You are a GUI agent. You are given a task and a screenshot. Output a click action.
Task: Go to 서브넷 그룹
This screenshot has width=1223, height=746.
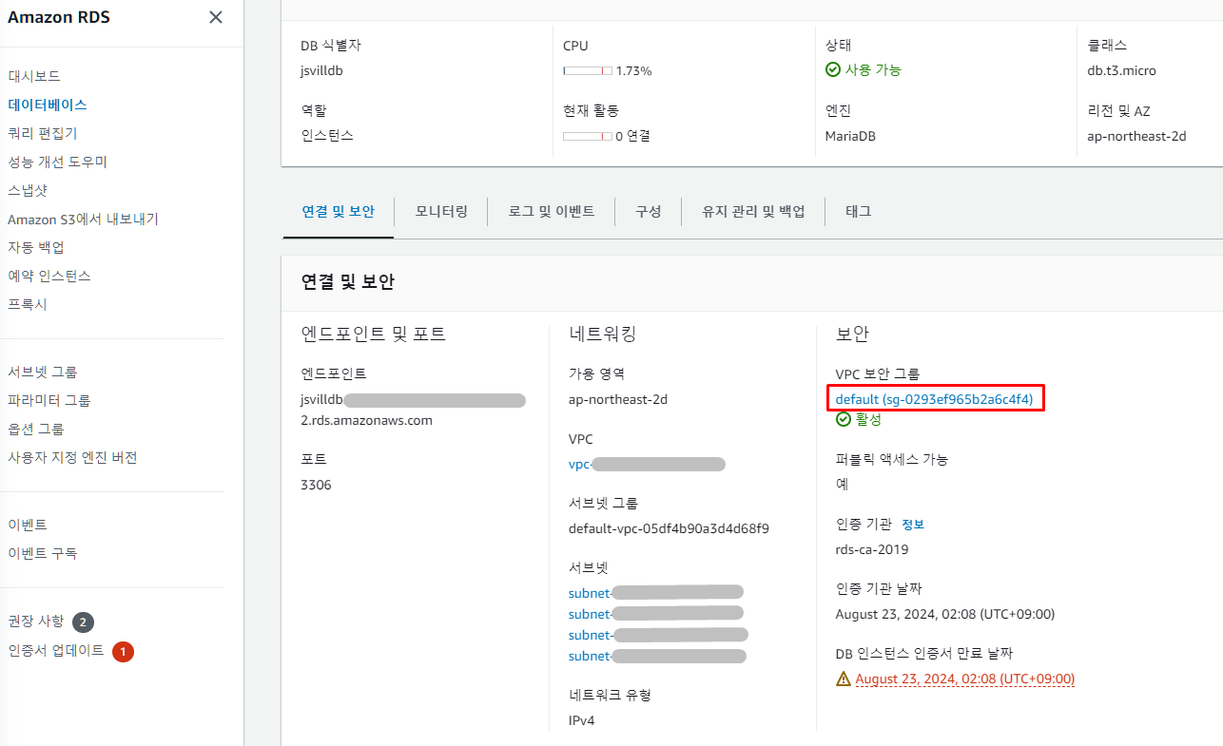[43, 372]
